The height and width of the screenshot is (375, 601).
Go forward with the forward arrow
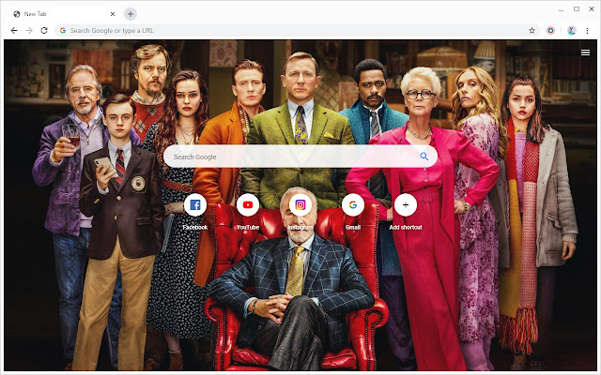pos(29,30)
